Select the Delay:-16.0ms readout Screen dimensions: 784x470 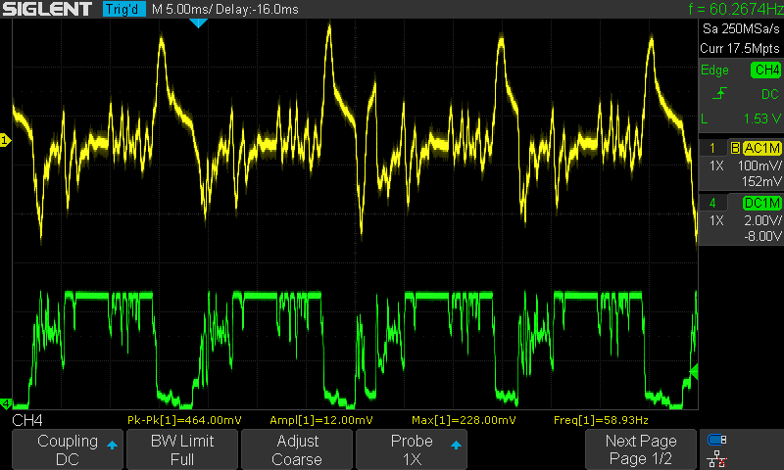pos(257,9)
